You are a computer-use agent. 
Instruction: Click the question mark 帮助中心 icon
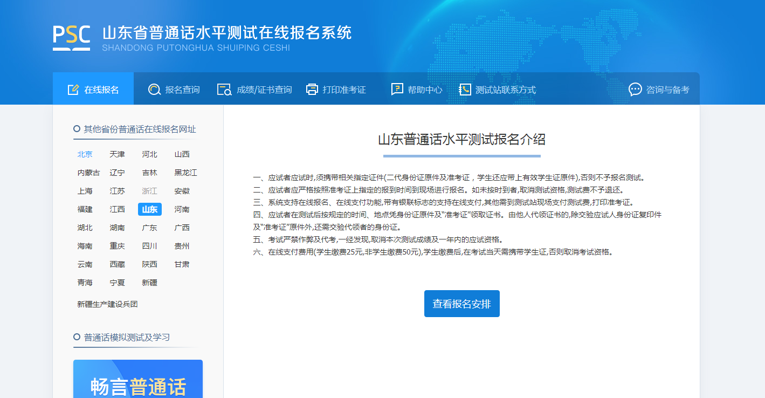397,90
